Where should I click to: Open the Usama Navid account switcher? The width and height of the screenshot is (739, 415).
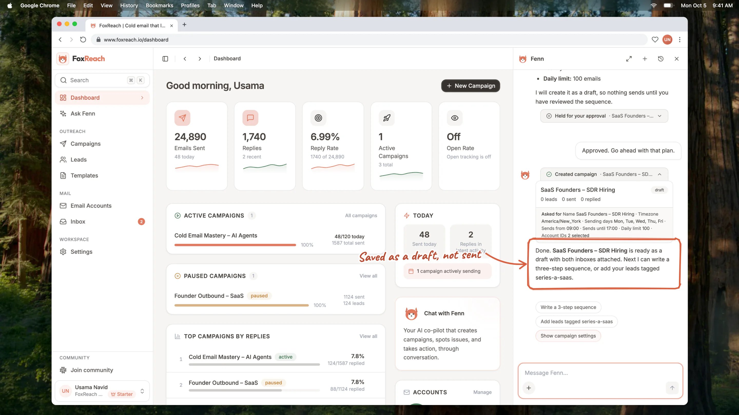pos(102,391)
